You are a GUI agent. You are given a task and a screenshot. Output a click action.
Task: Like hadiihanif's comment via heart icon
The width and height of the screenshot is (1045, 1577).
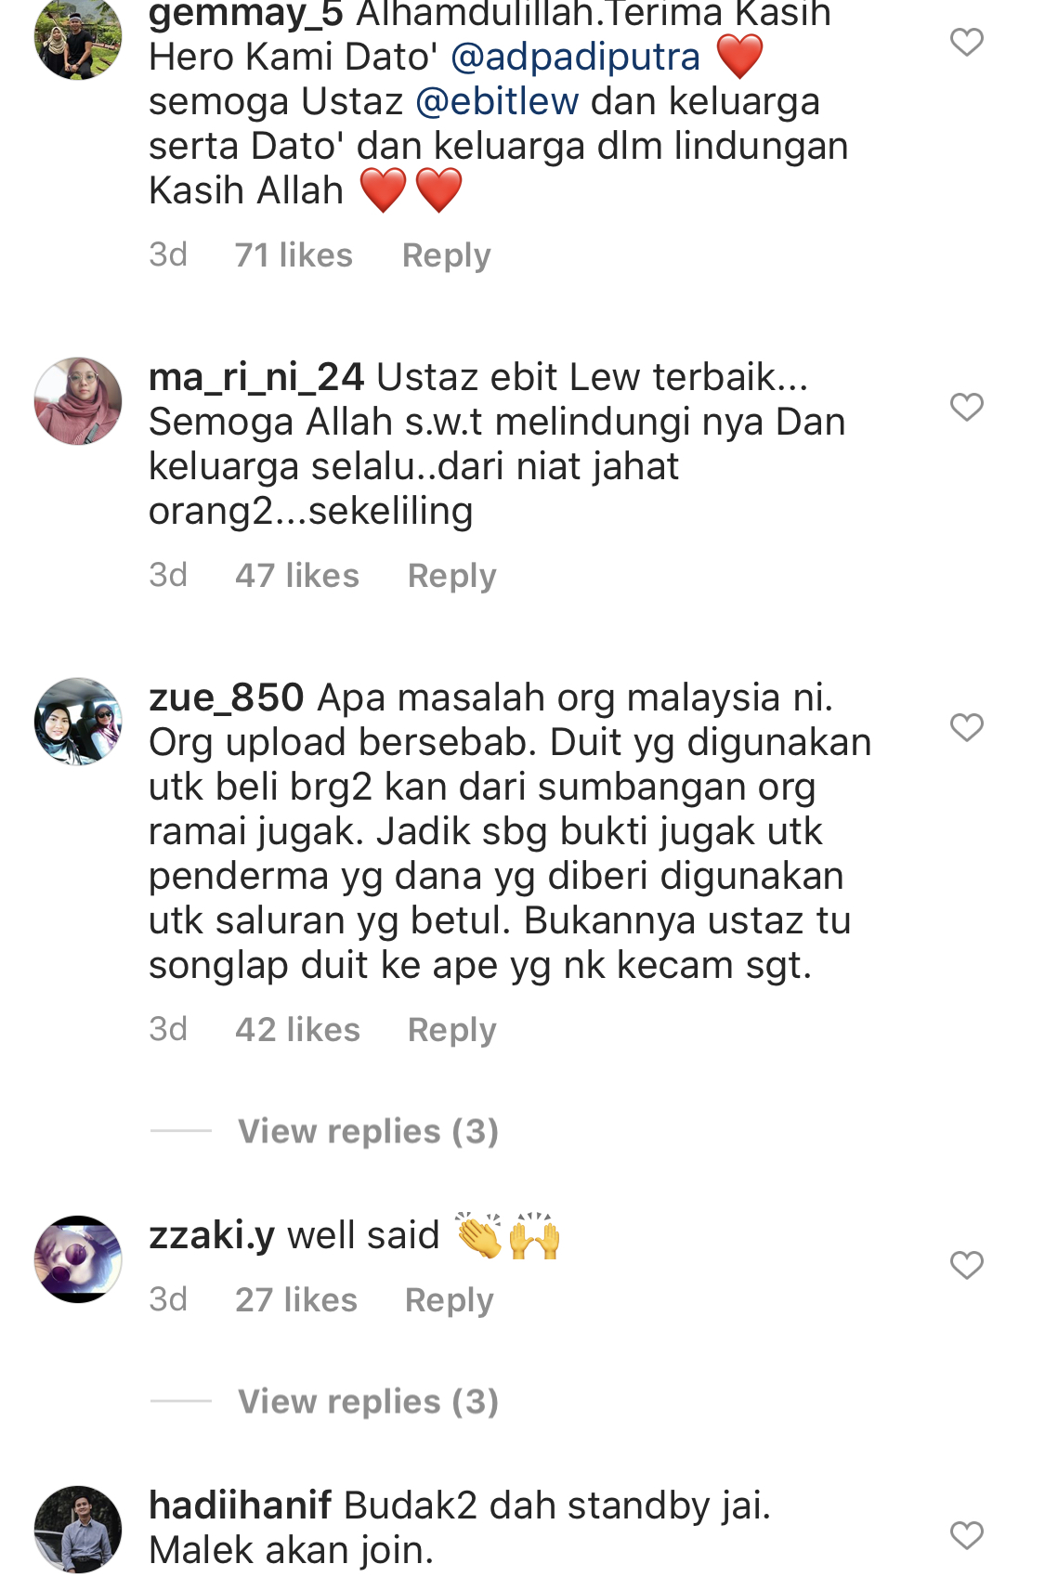pos(967,1535)
